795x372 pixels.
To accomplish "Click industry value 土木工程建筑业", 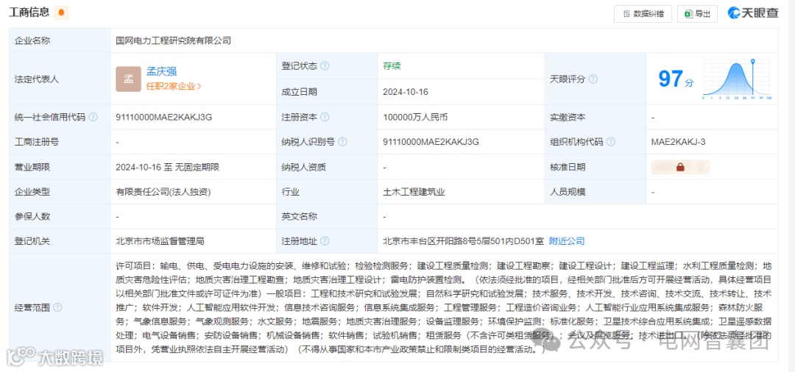I will point(414,192).
